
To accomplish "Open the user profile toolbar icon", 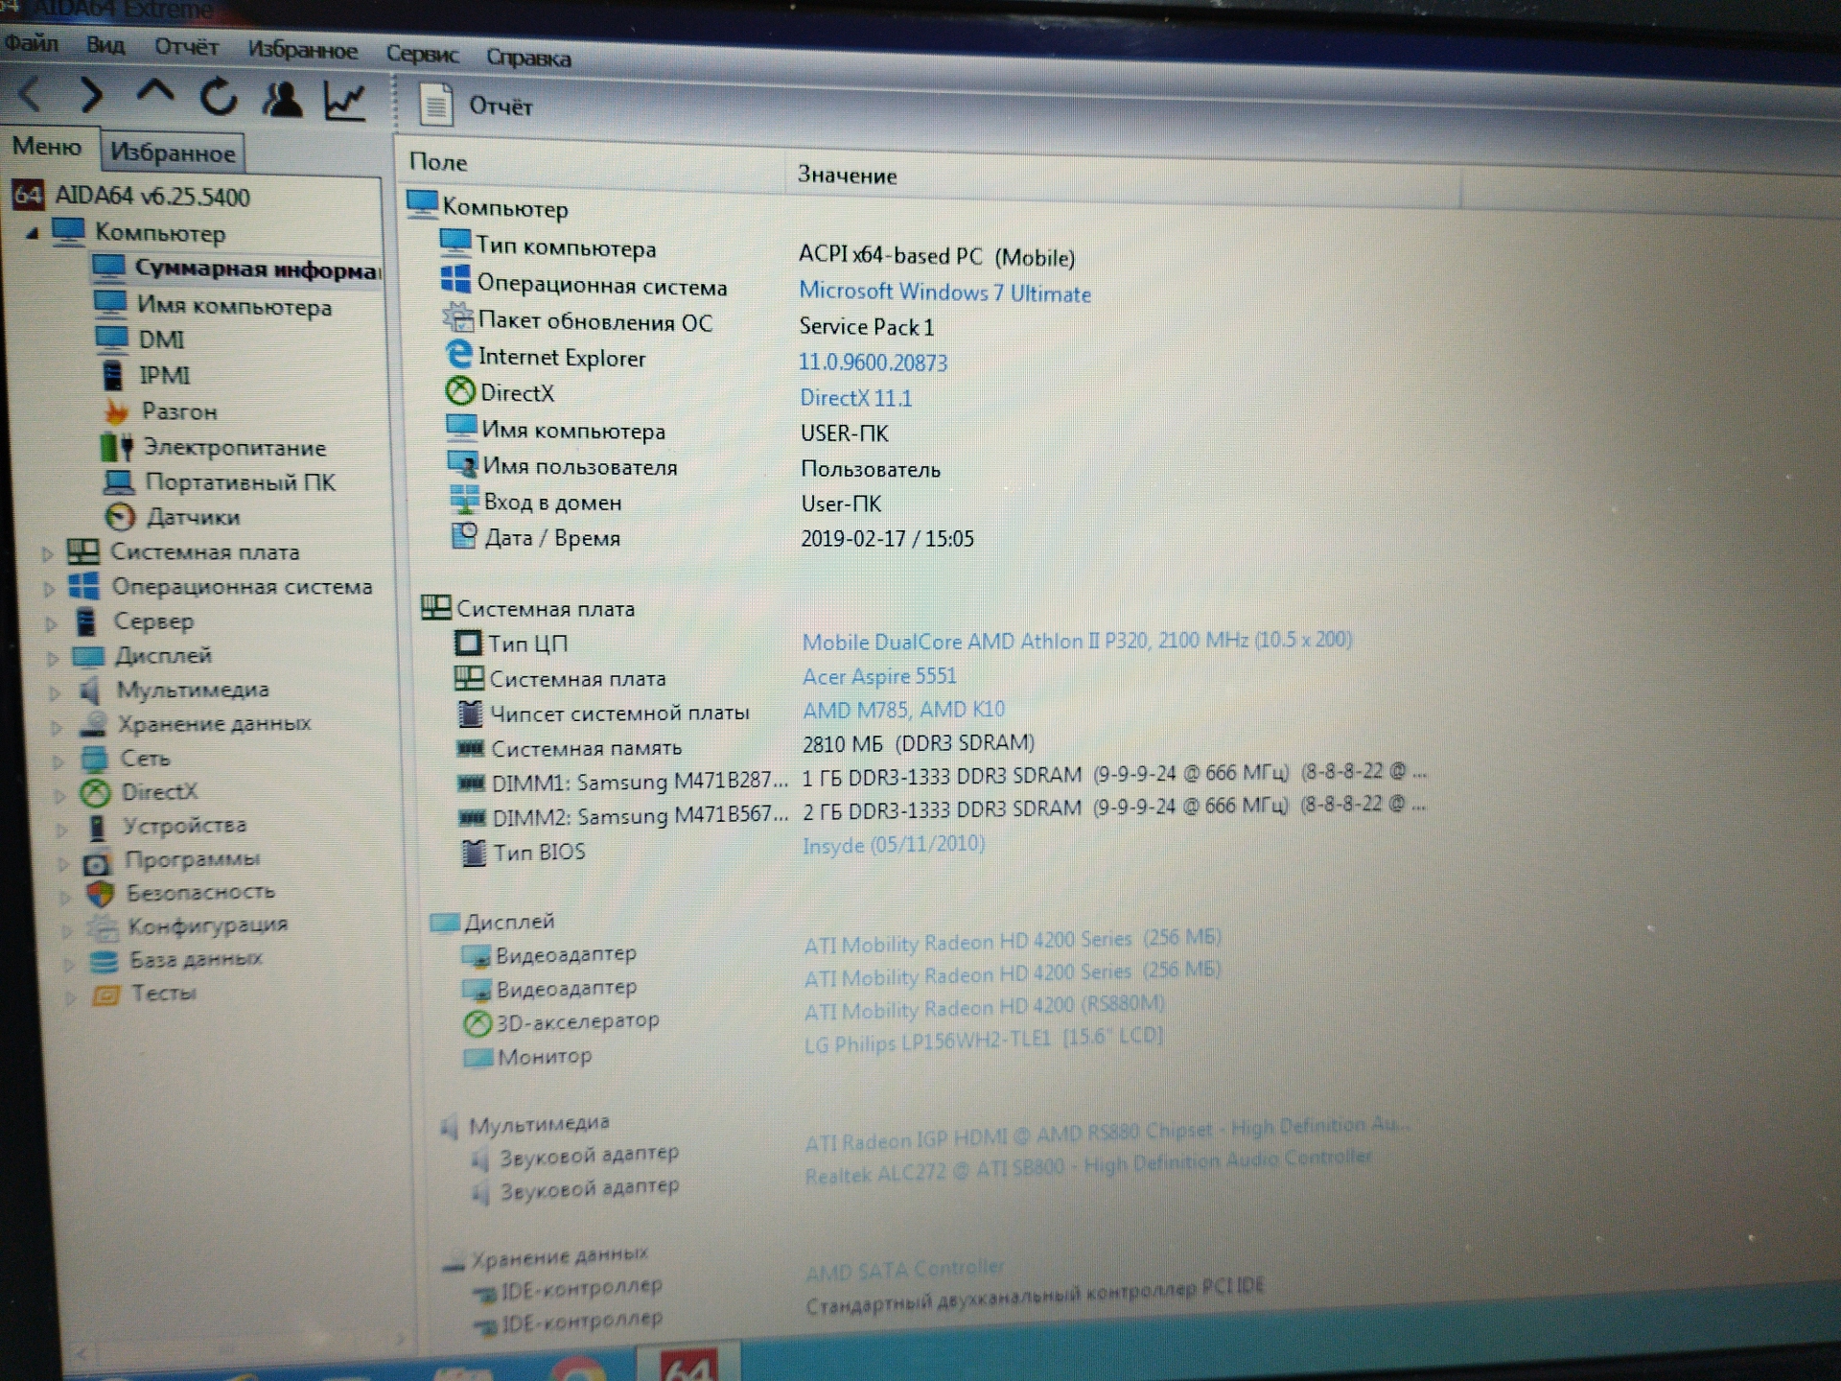I will [x=282, y=99].
